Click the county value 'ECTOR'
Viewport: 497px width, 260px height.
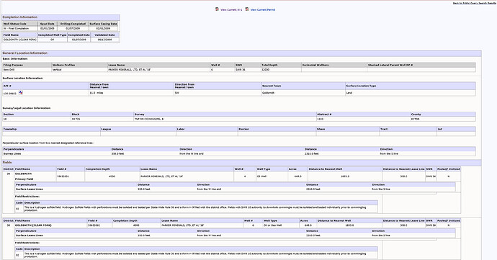(x=443, y=119)
